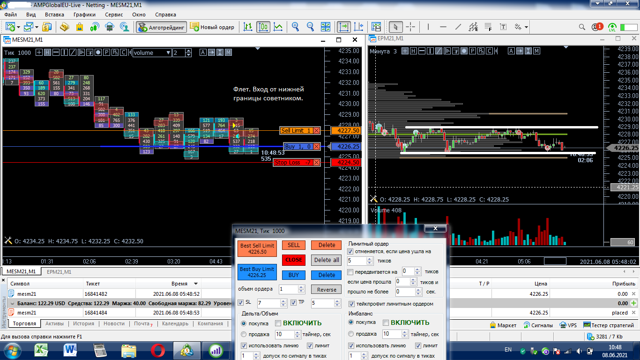Click the Алготрейдинг button

tap(162, 27)
